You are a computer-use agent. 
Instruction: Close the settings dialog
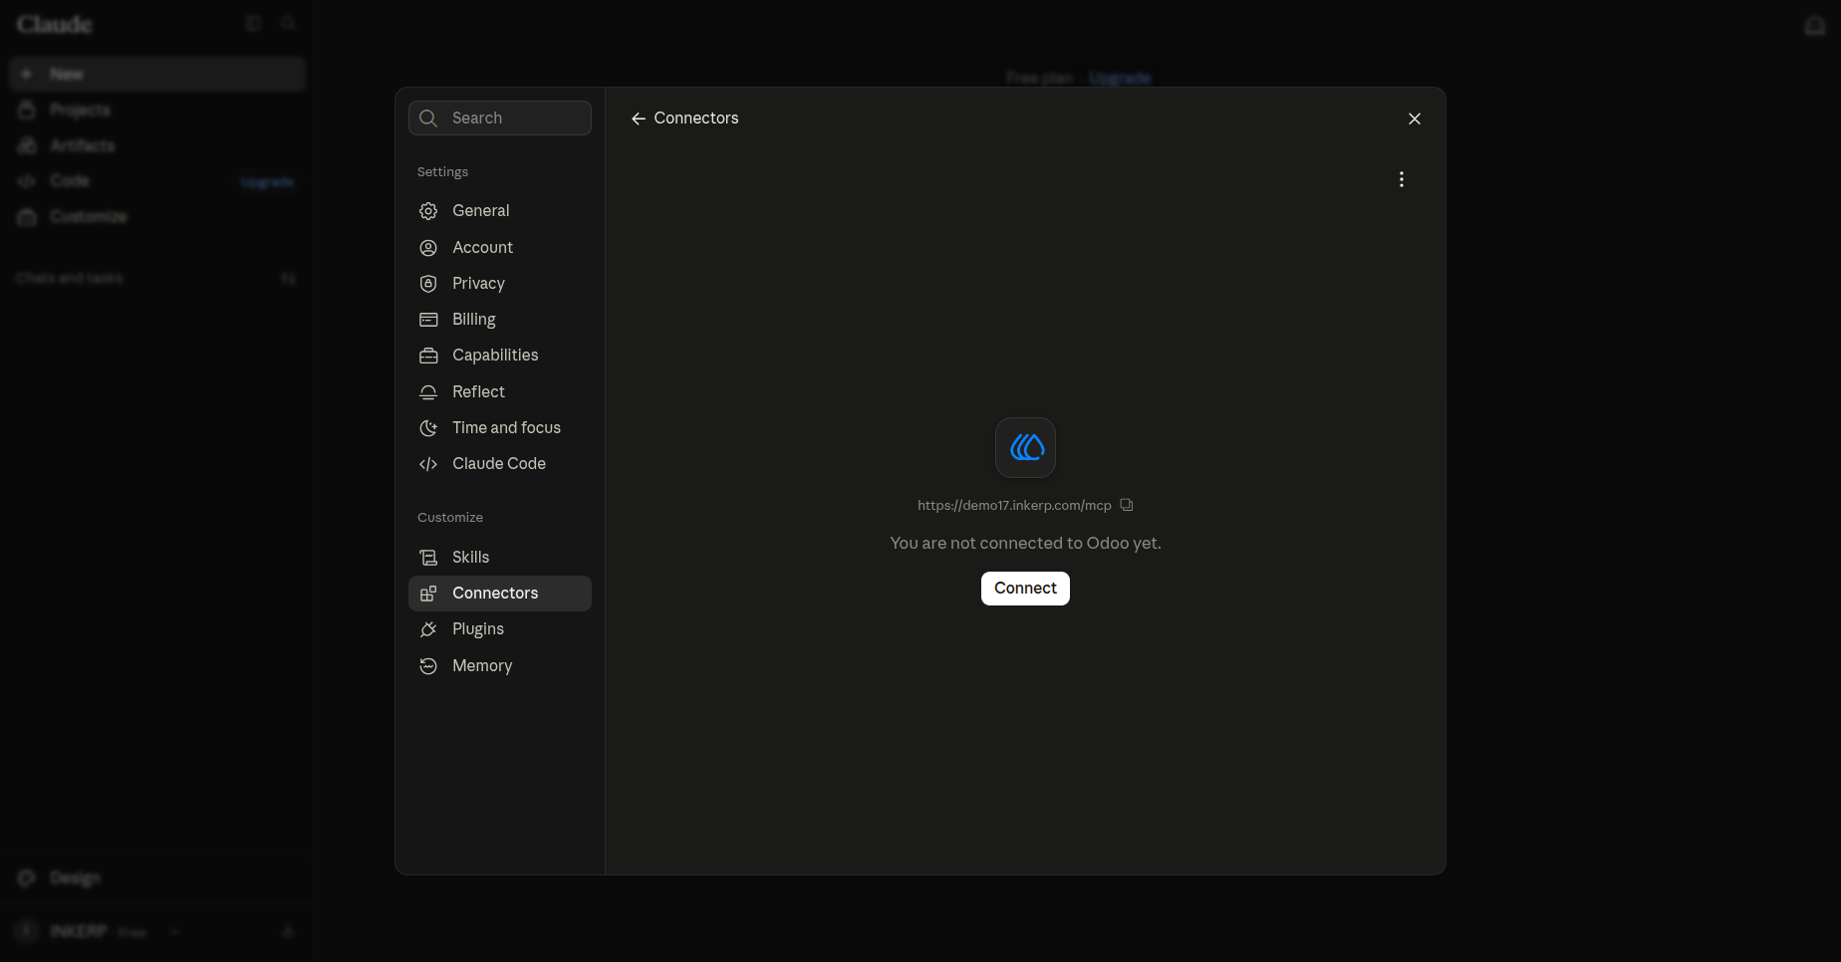coord(1415,119)
